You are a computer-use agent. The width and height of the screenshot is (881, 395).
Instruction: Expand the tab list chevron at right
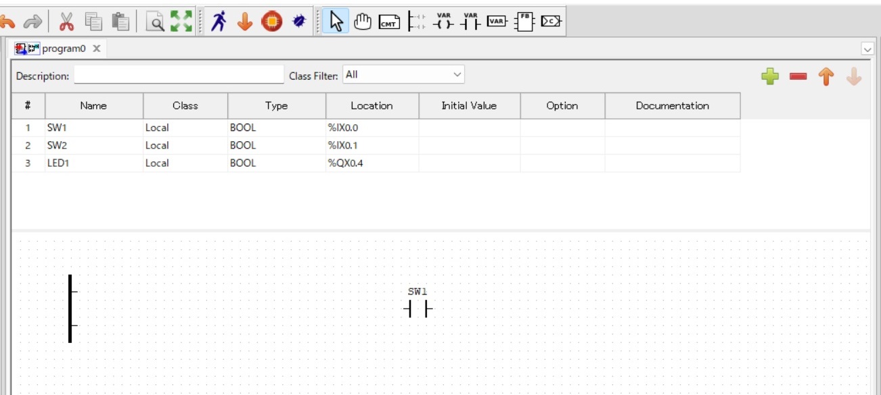click(867, 49)
